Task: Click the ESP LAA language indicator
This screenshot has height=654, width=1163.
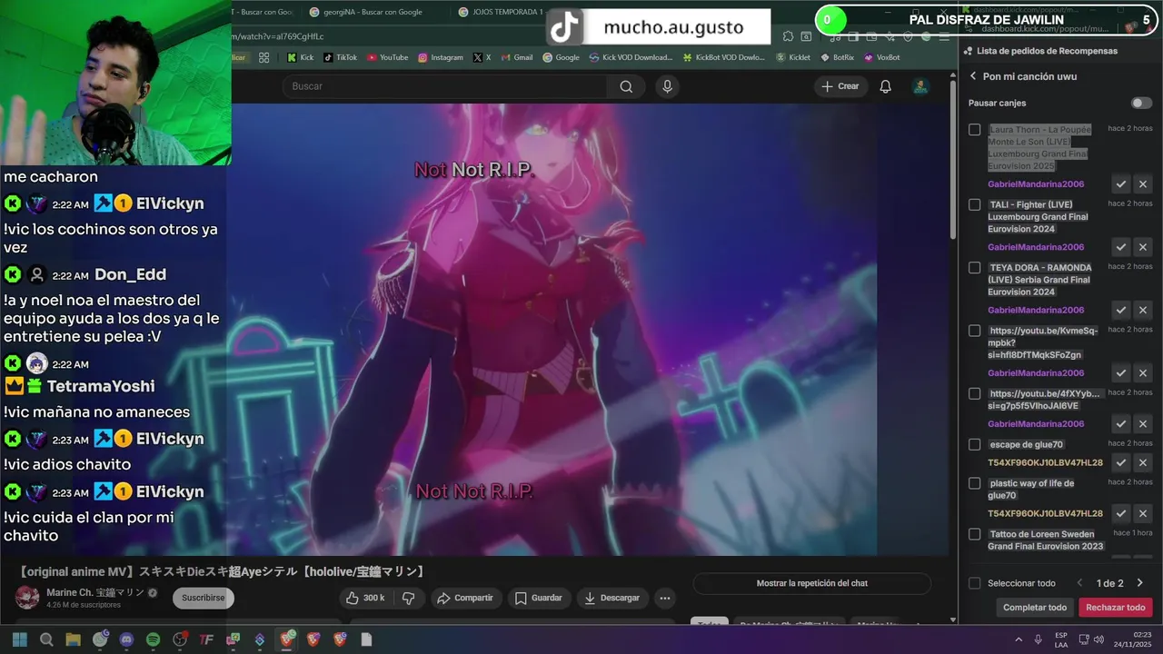Action: coord(1061,639)
